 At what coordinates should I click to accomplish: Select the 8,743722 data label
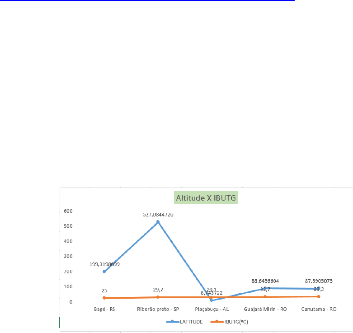coord(215,293)
